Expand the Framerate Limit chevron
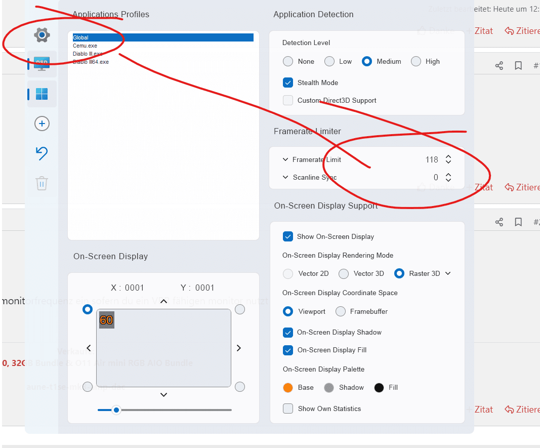Viewport: 540px width, 448px height. (285, 159)
